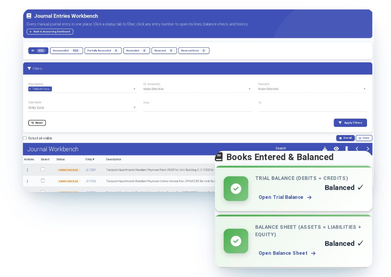Open journal entry JE-7260

point(91,181)
